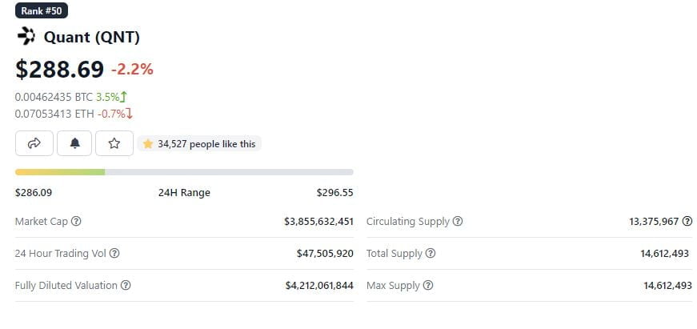Click the ETH price 0.07053413 line
The image size is (697, 329).
pyautogui.click(x=74, y=114)
